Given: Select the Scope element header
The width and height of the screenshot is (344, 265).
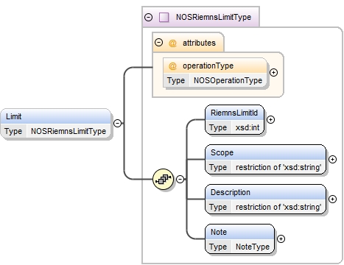Looking at the screenshot, I should tap(266, 152).
